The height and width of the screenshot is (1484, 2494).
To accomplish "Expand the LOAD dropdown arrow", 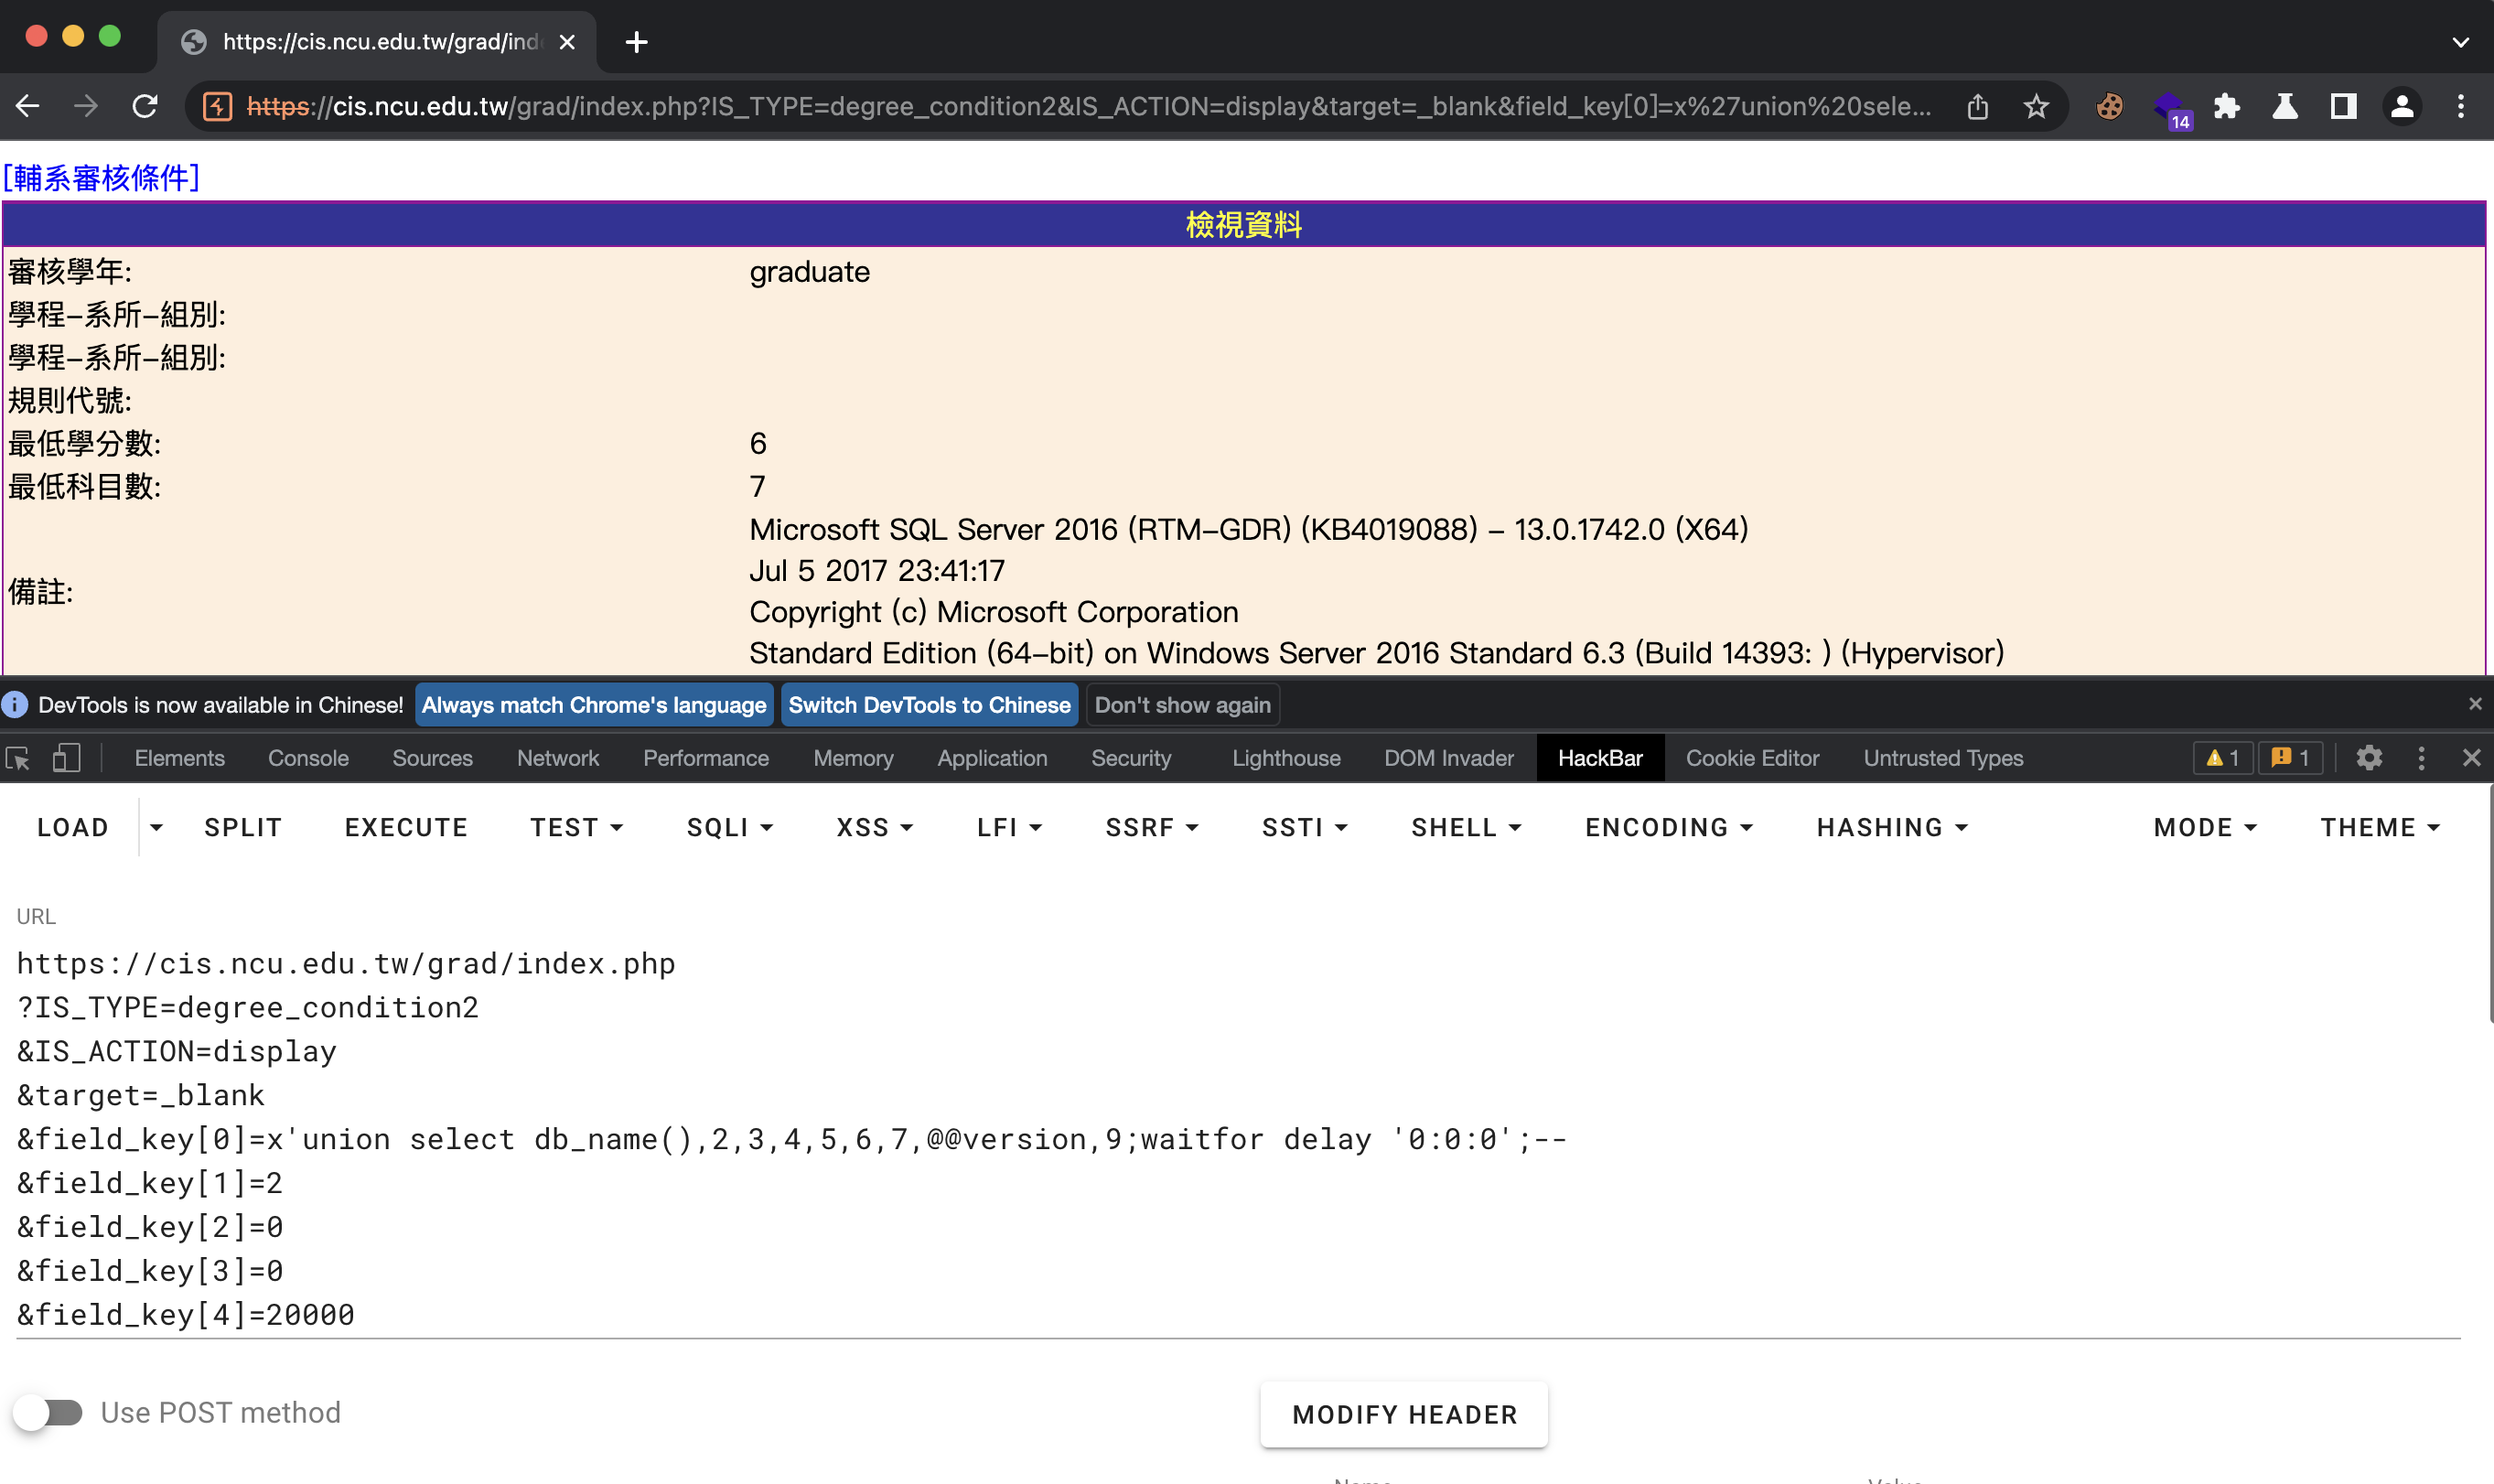I will (x=156, y=827).
